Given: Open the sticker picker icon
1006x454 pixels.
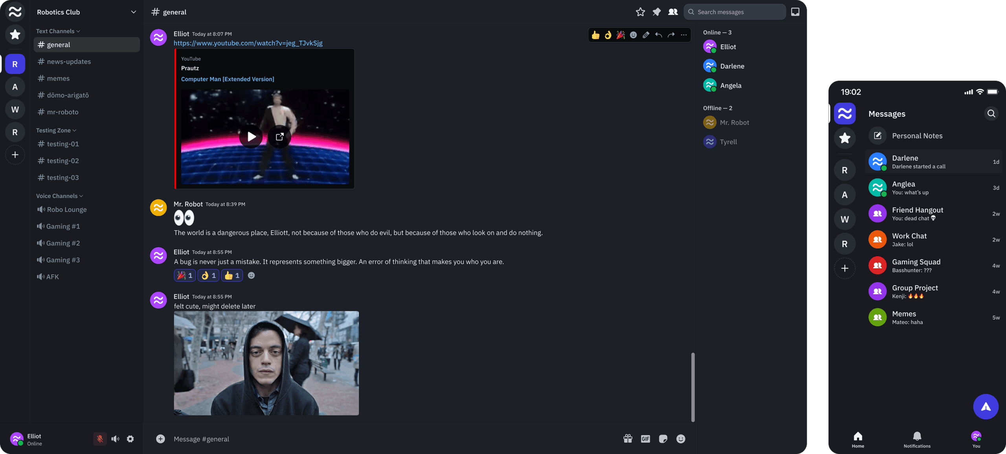Looking at the screenshot, I should 663,439.
